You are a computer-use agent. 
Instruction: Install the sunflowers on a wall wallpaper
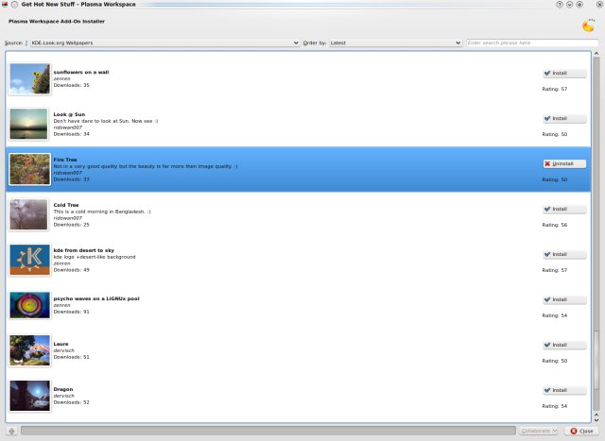[x=564, y=74]
